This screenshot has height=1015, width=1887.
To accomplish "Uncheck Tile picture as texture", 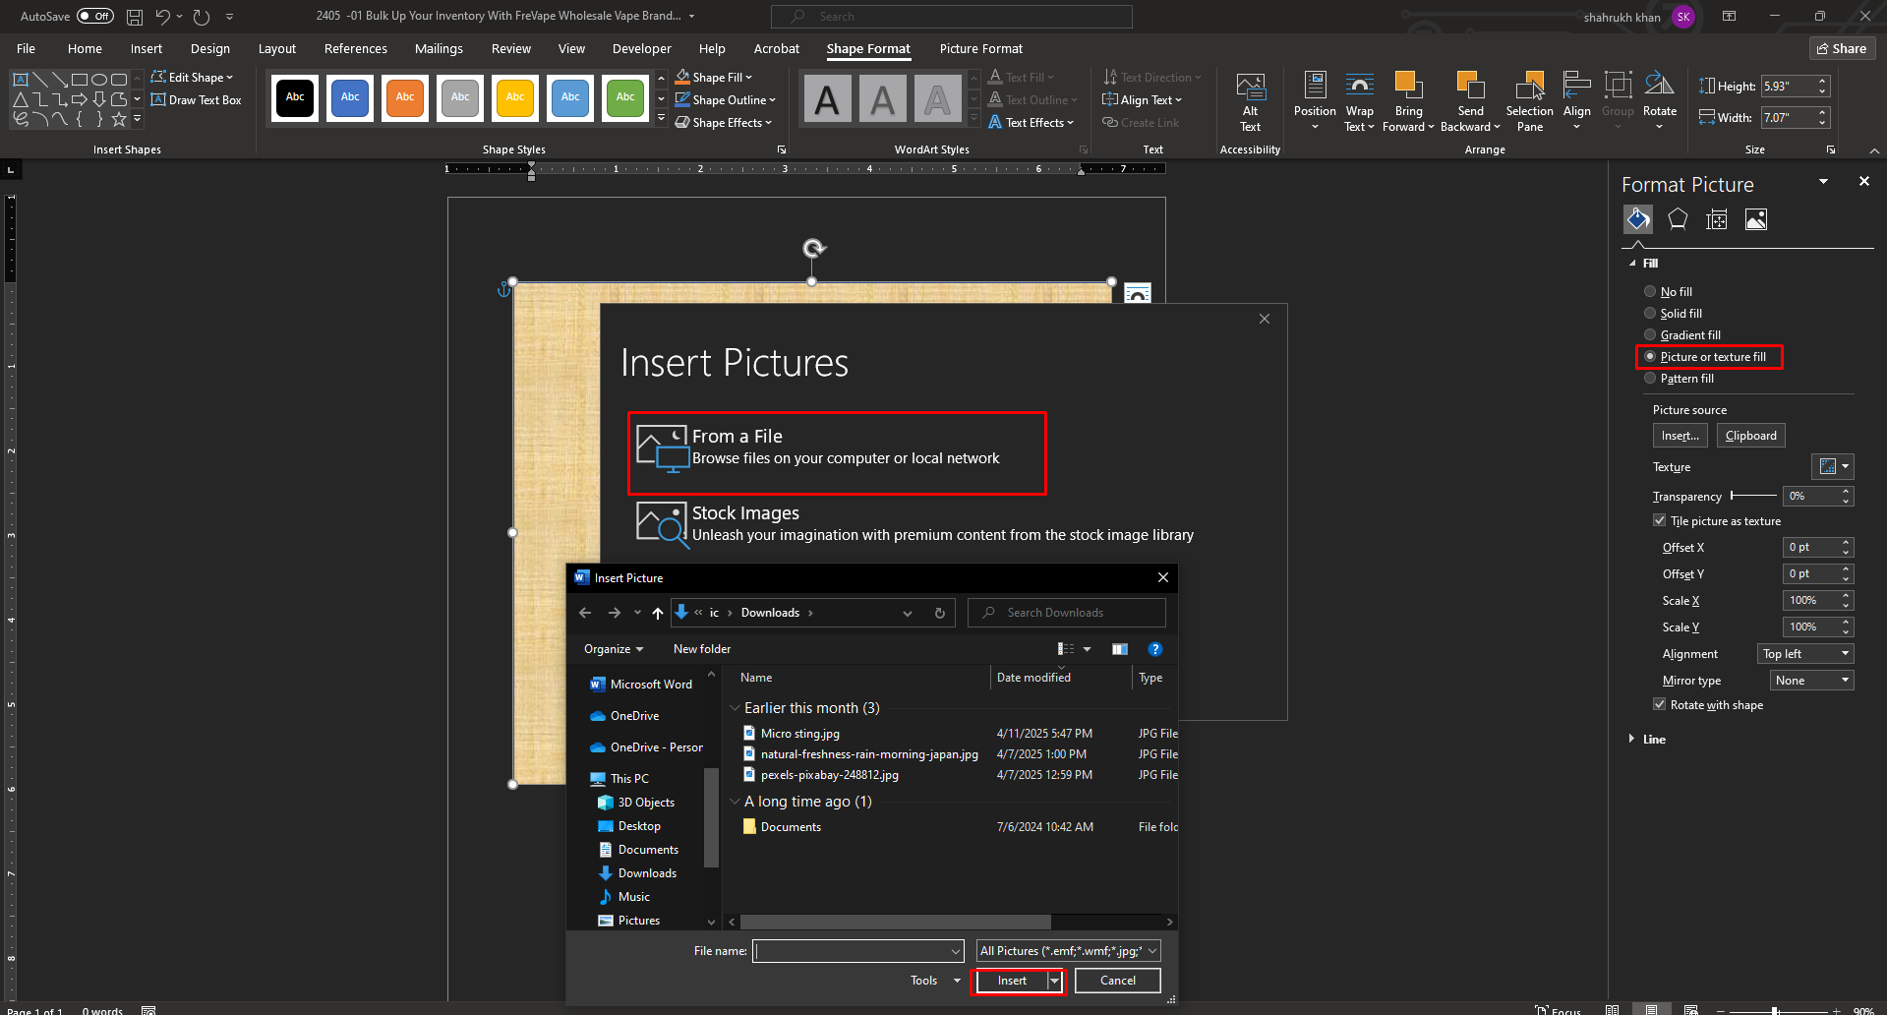I will (1660, 521).
